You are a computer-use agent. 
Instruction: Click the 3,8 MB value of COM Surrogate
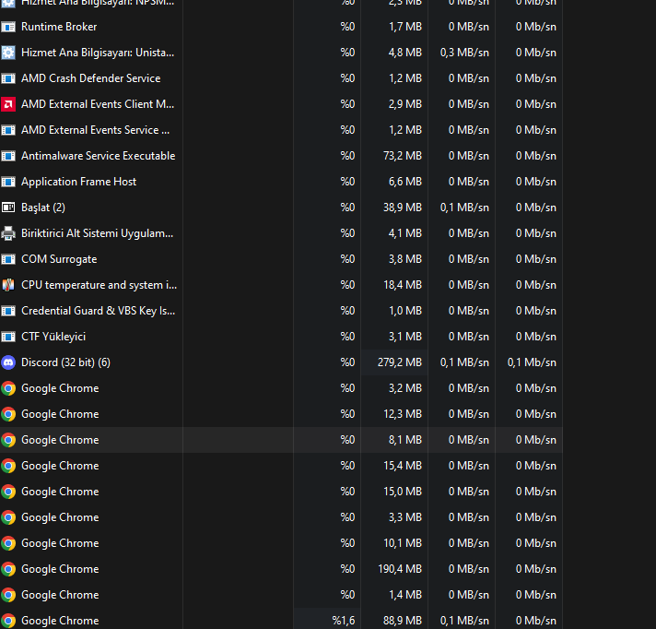pos(405,259)
